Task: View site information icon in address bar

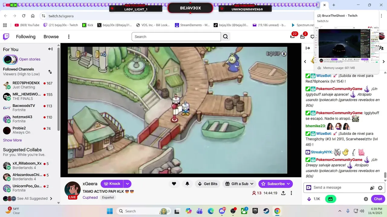Action: 43,16
